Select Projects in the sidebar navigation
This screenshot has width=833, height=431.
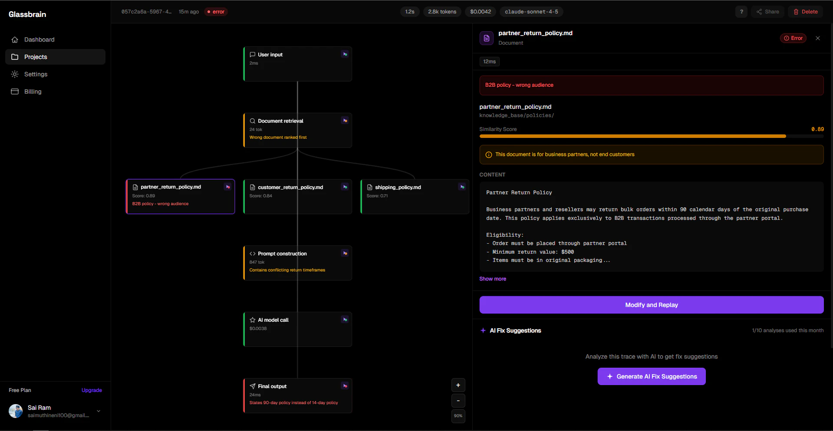(36, 57)
